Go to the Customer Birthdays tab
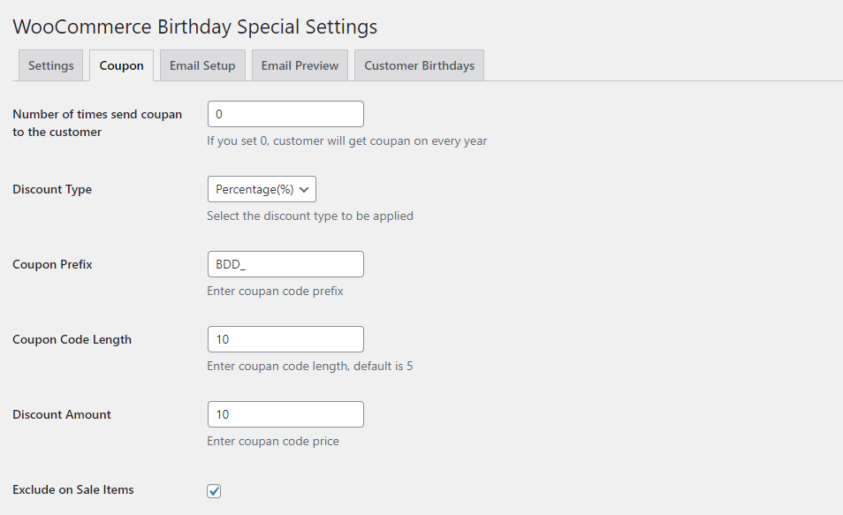This screenshot has width=843, height=515. pyautogui.click(x=420, y=65)
